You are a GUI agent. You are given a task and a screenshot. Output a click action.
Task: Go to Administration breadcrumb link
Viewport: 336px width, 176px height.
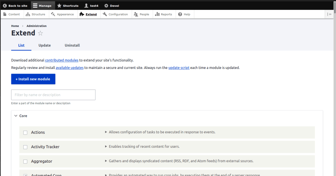[x=36, y=26]
